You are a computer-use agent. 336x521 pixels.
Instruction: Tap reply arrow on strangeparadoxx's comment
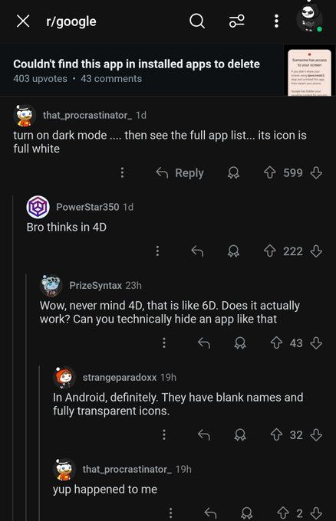204,434
